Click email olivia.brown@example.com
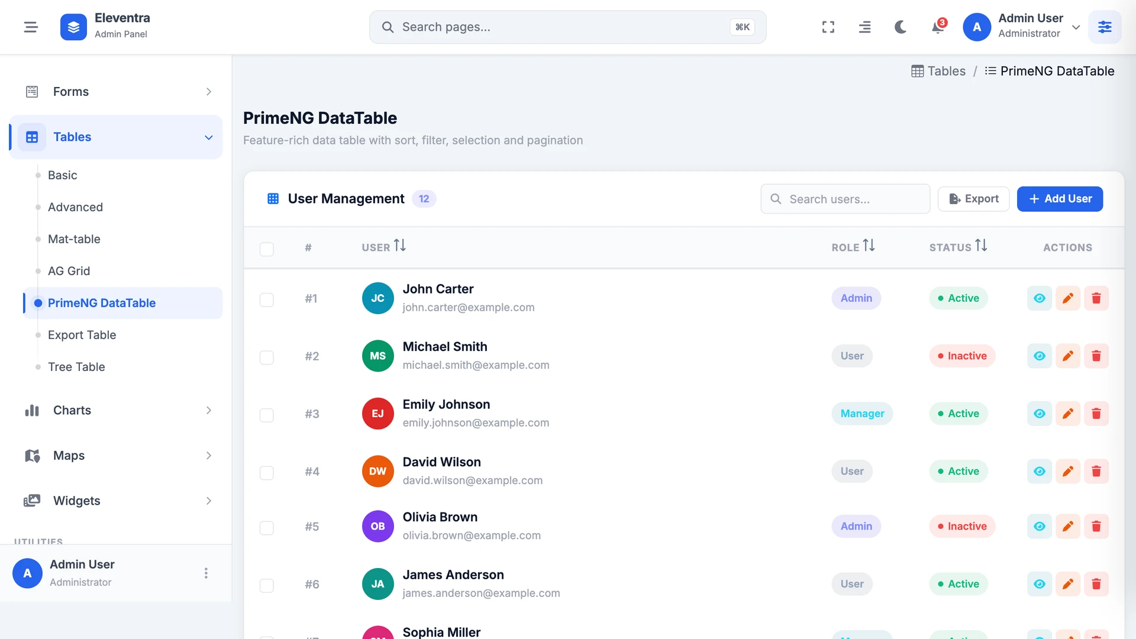The height and width of the screenshot is (639, 1136). [472, 535]
